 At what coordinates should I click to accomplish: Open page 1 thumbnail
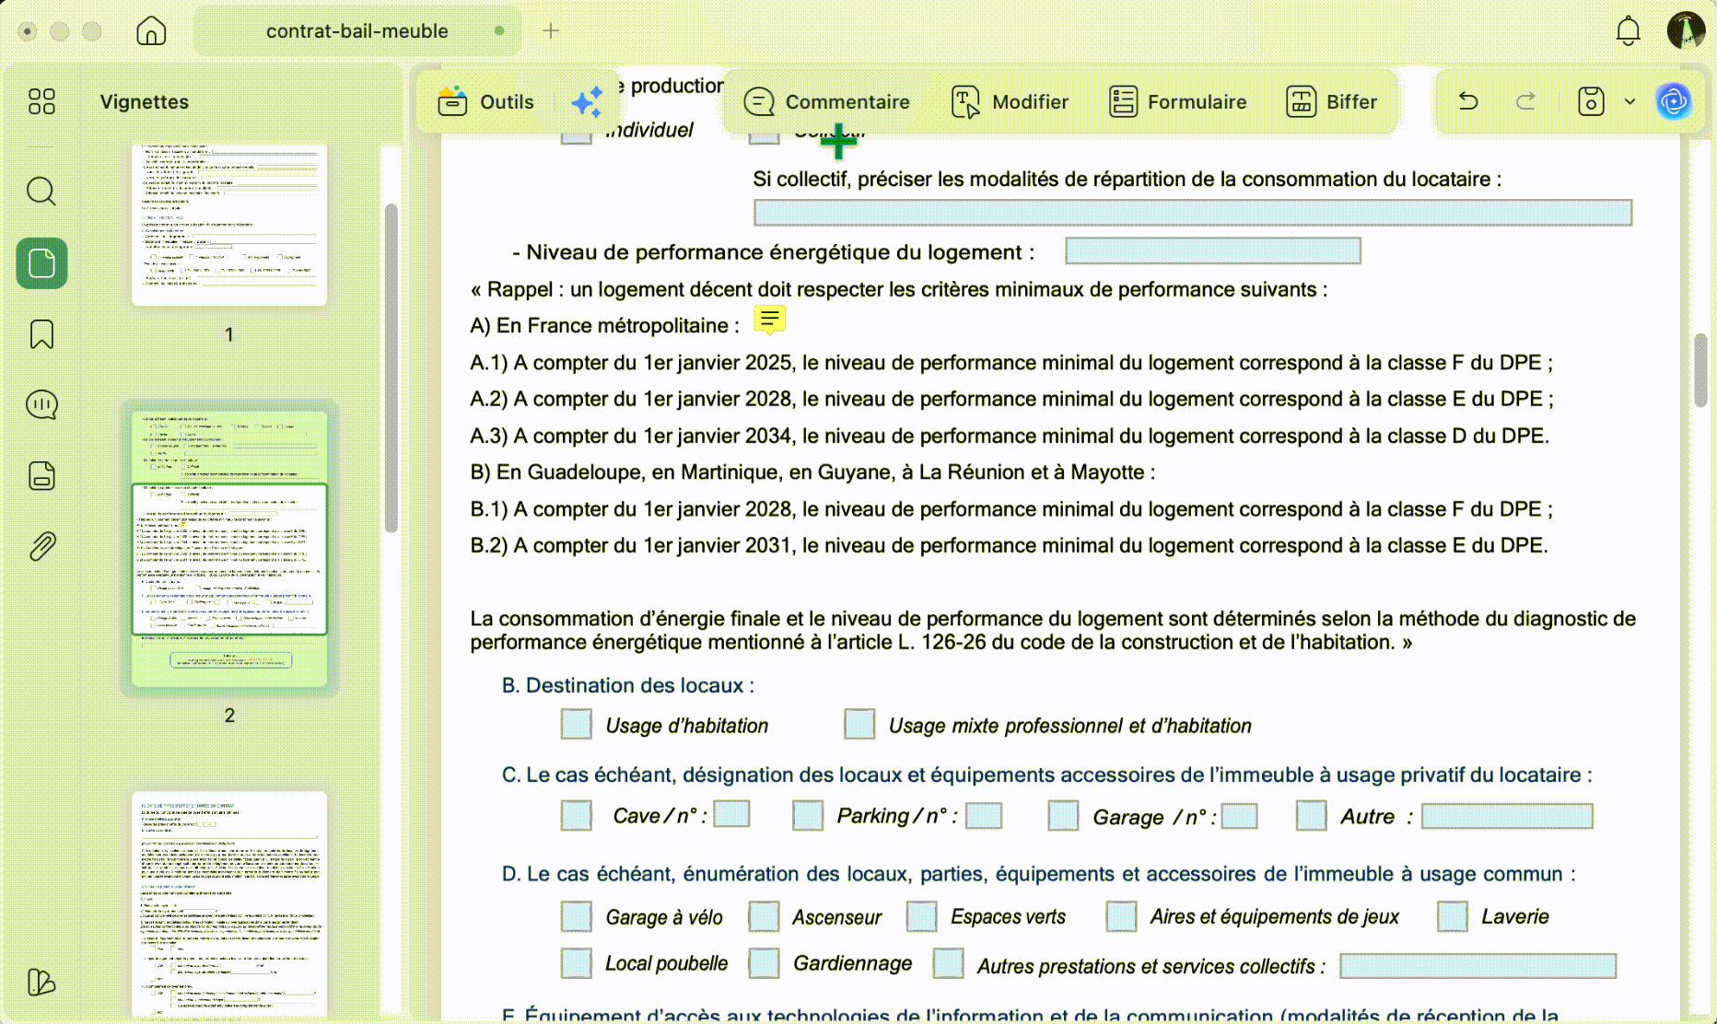tap(229, 224)
